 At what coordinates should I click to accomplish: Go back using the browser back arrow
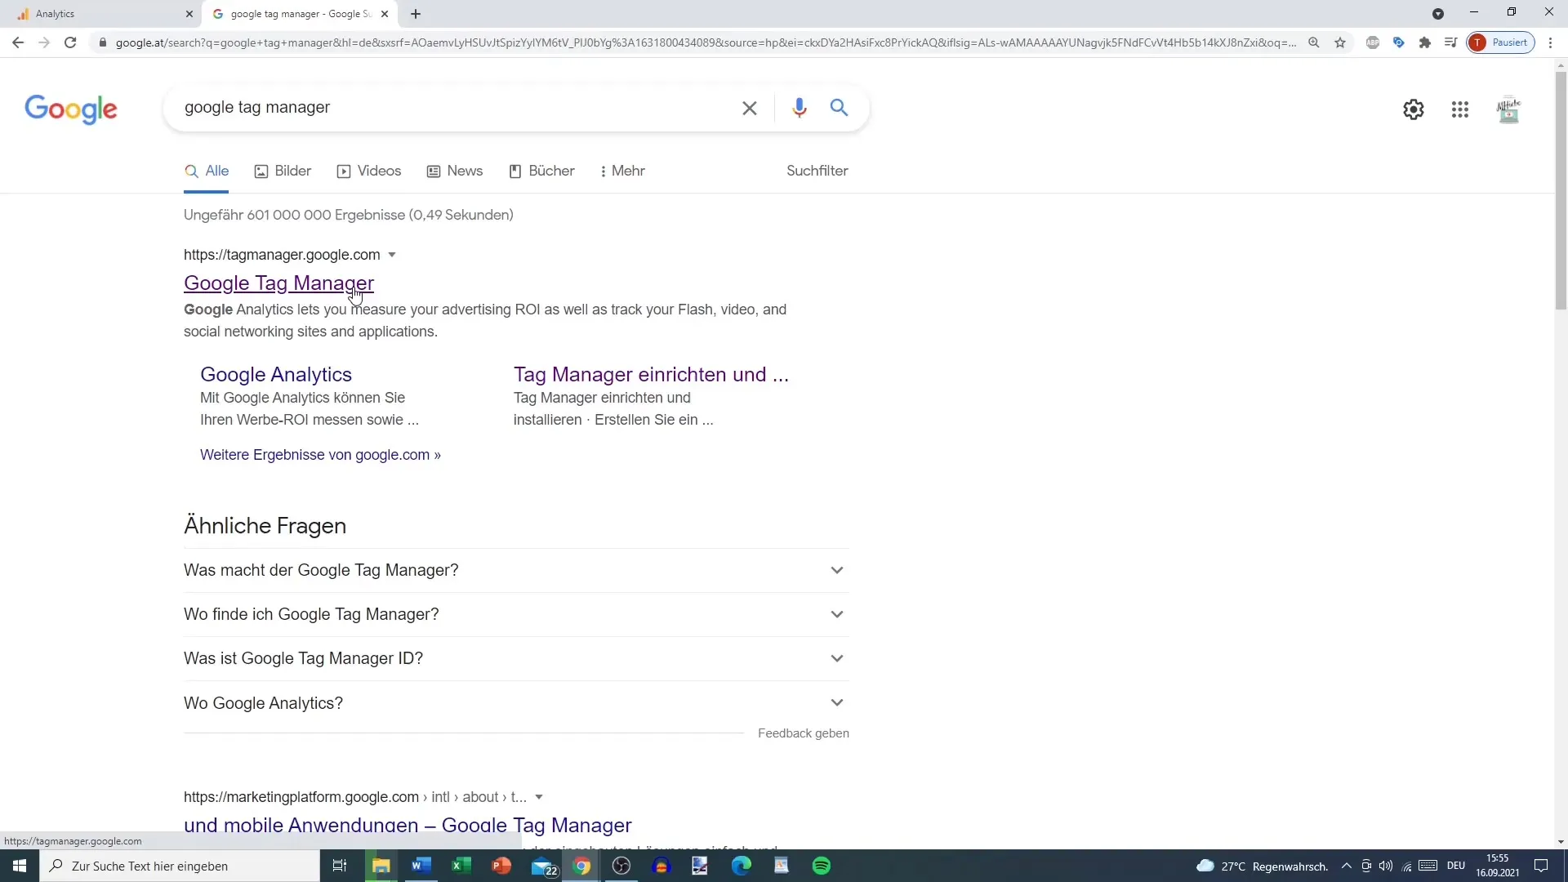tap(18, 42)
